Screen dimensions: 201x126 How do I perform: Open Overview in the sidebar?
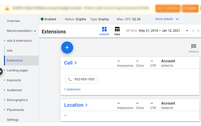point(13,21)
